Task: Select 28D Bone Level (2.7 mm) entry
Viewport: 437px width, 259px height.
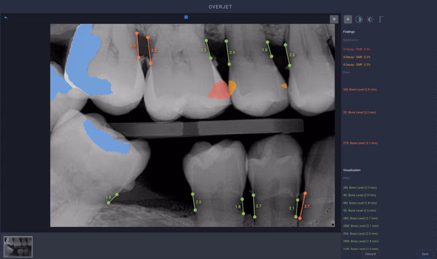Action: [x=361, y=218]
